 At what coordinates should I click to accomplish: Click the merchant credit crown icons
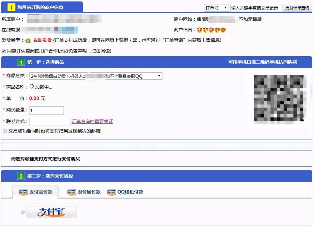point(211,30)
